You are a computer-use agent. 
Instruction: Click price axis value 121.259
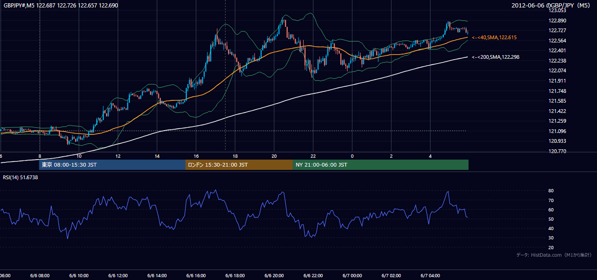click(557, 121)
